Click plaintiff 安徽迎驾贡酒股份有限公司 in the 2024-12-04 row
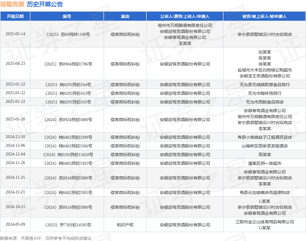The width and height of the screenshot is (306, 241). point(185,155)
